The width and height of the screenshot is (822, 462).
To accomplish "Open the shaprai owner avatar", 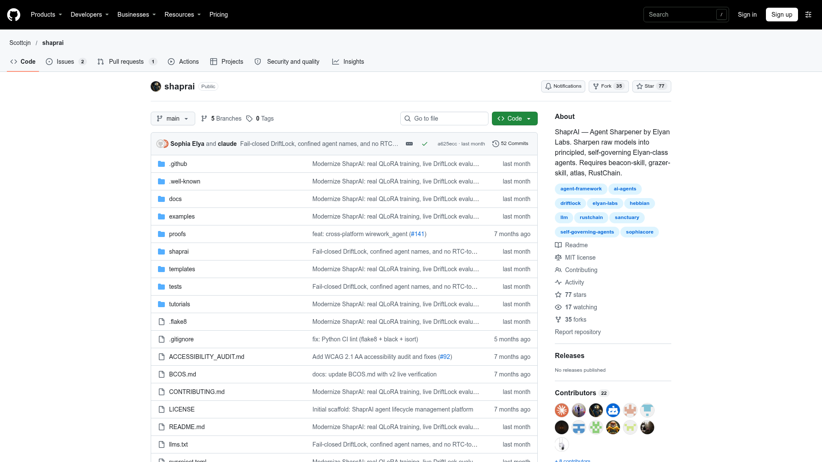I will (156, 86).
